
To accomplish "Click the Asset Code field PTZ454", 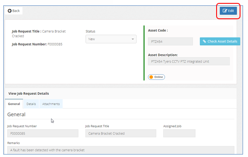I will coord(170,41).
